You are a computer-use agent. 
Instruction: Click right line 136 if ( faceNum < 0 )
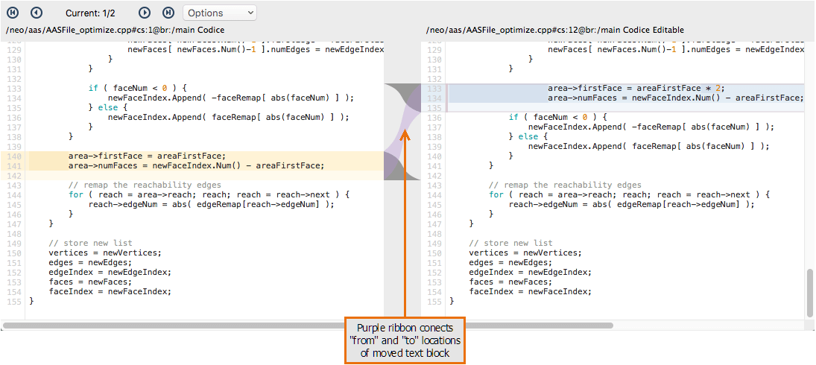point(558,118)
